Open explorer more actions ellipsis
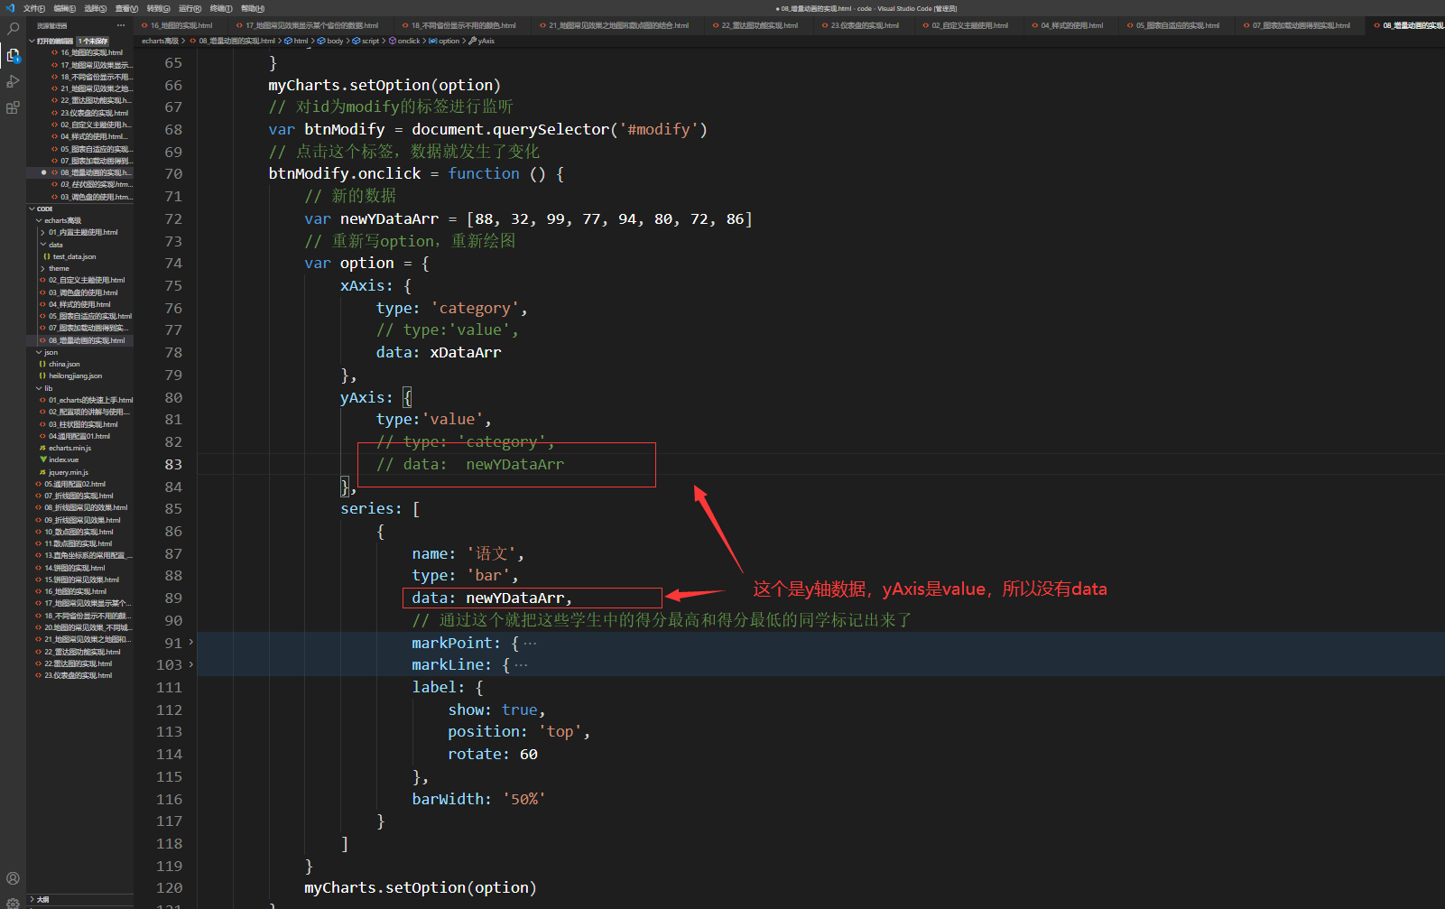 (x=121, y=26)
